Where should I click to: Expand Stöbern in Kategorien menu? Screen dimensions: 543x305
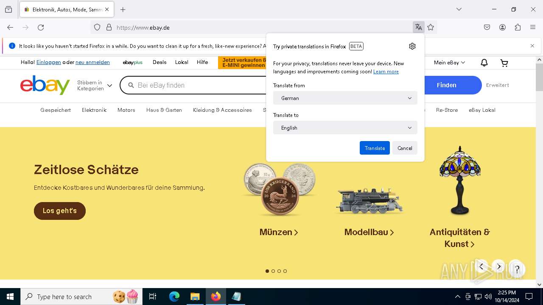[95, 86]
